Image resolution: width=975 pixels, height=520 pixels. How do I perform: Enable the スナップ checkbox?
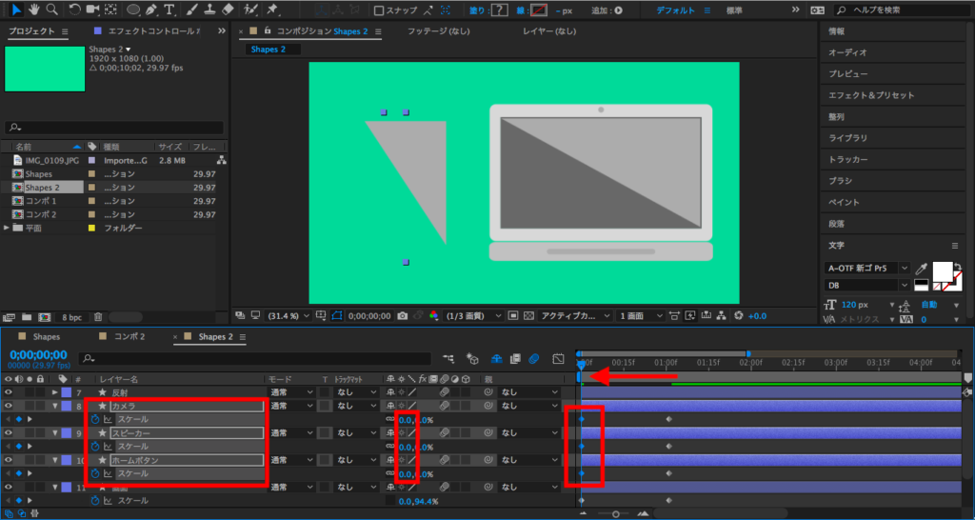(x=379, y=10)
